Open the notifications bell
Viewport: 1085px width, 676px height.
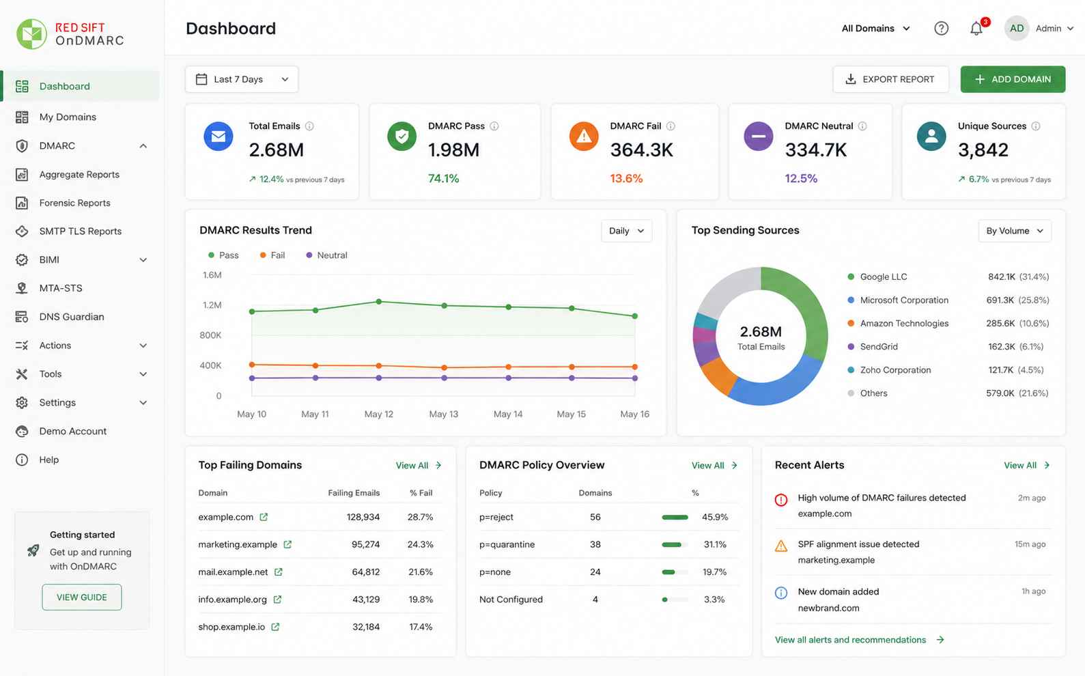976,28
